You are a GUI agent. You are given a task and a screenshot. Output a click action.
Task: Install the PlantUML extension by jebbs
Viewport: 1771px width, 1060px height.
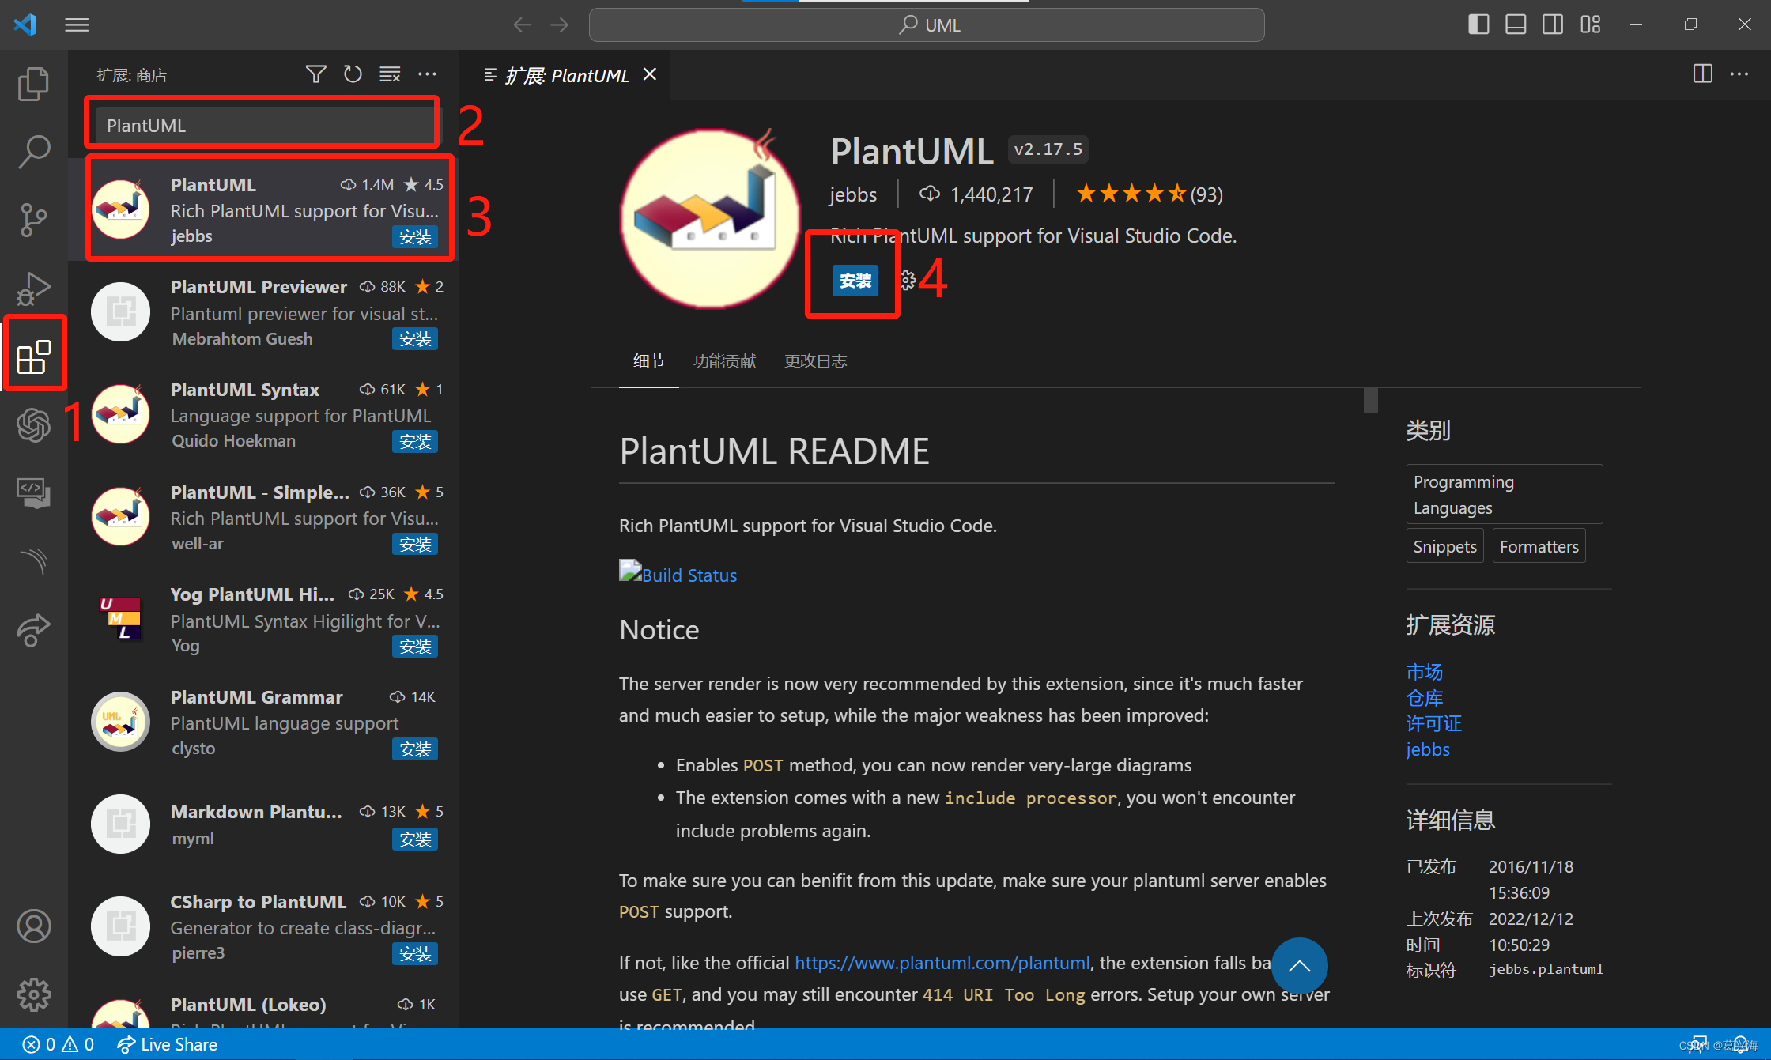point(855,280)
